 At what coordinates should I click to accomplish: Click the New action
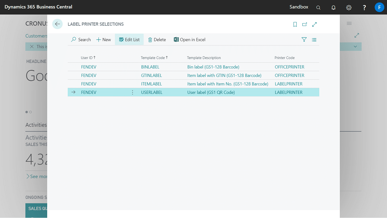click(103, 40)
